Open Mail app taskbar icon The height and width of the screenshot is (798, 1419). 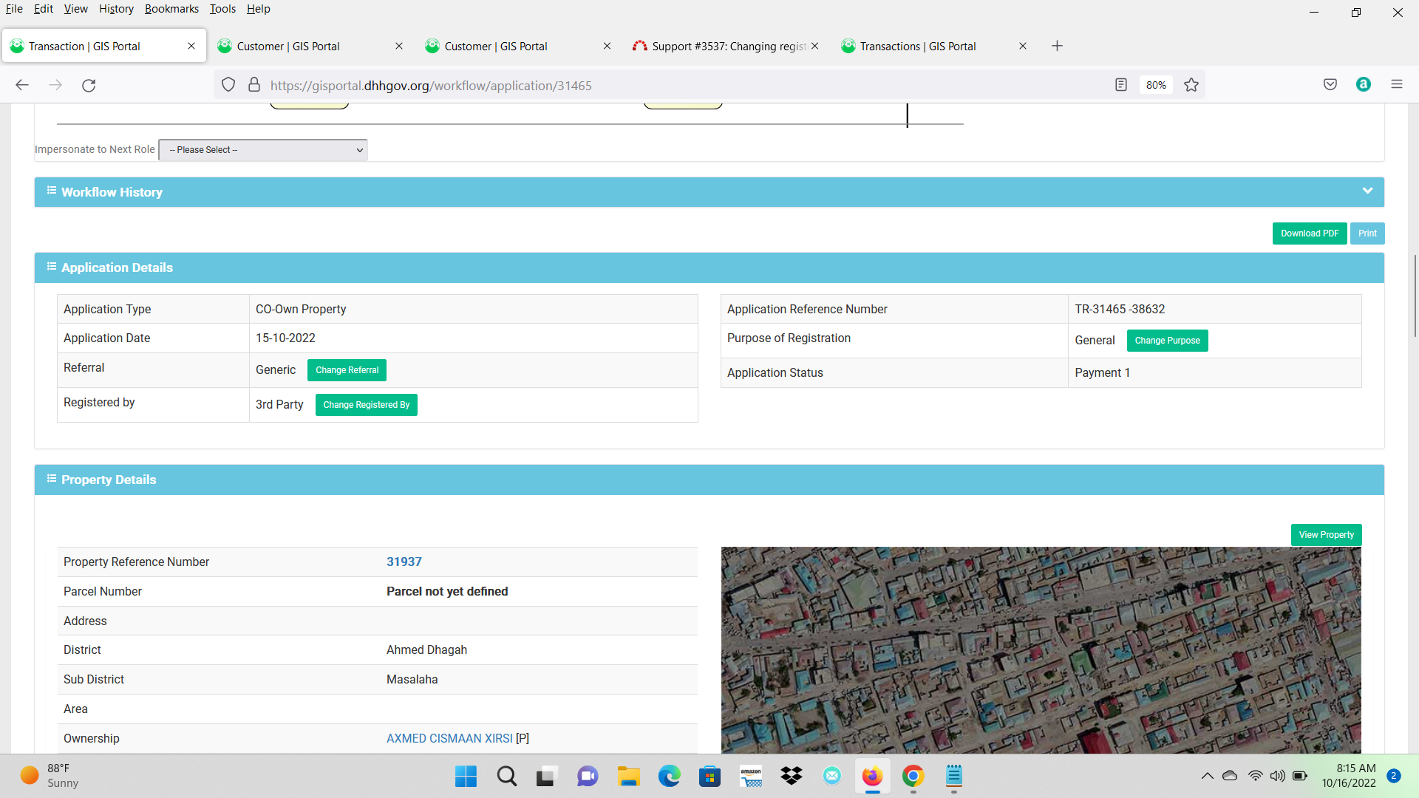tap(832, 776)
